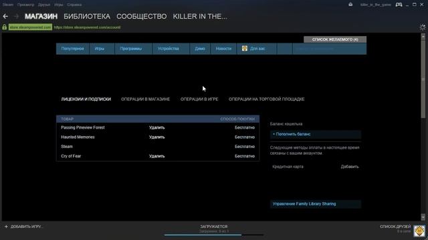Go to МАГАЗИН section

click(41, 16)
